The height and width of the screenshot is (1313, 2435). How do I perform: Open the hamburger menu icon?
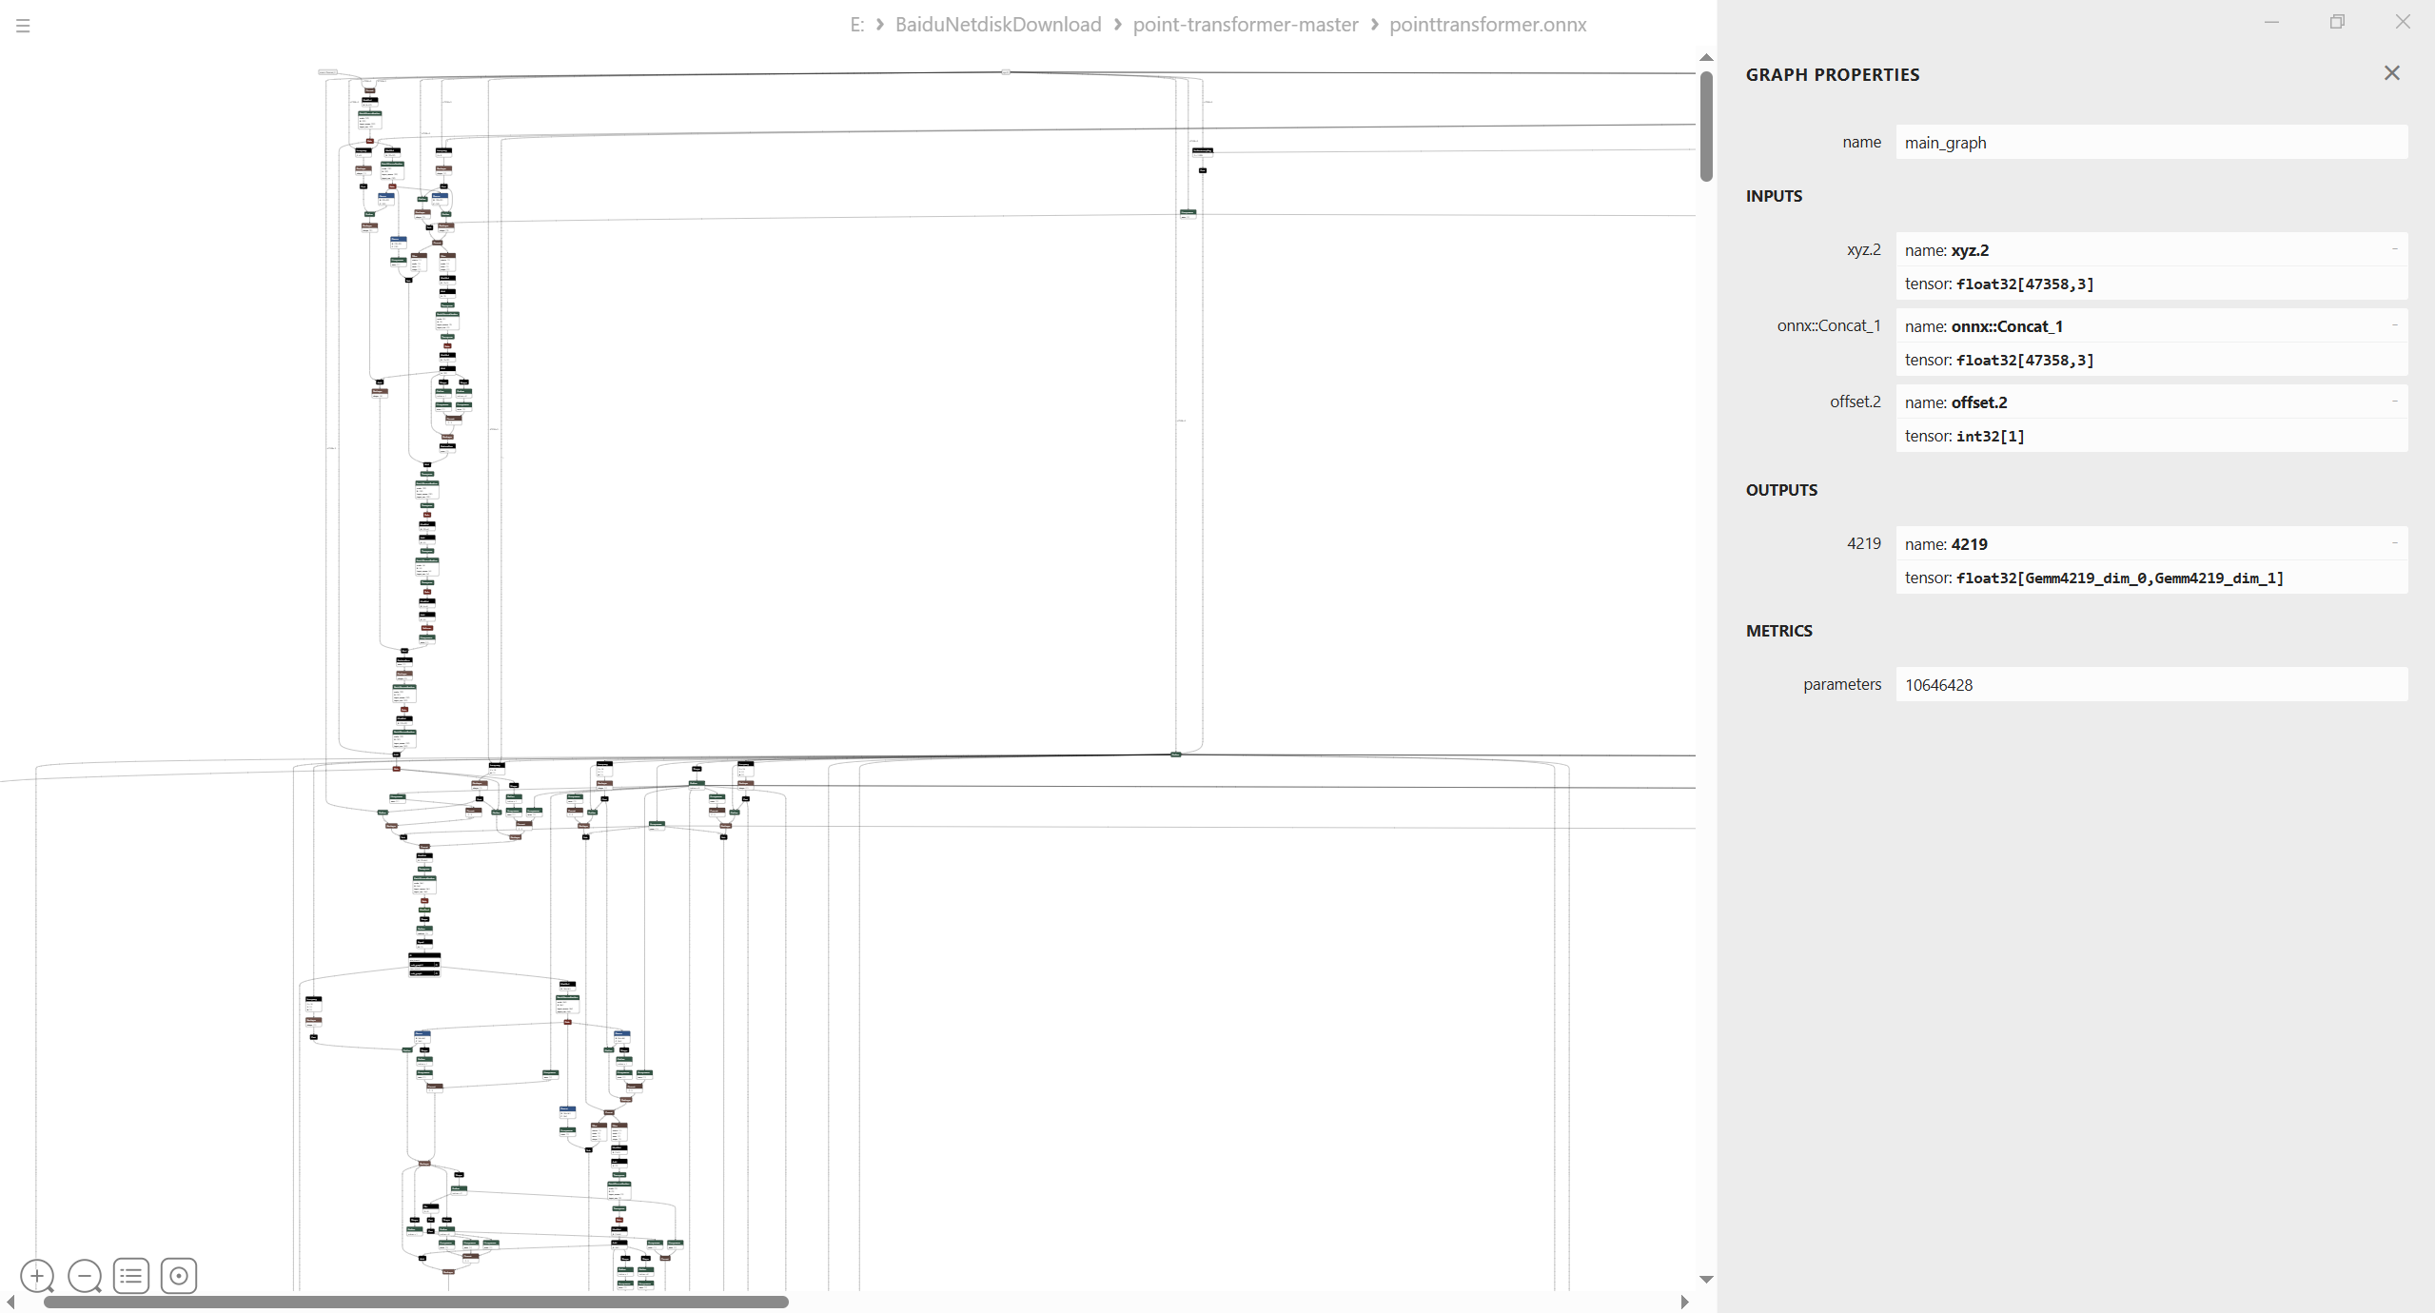tap(23, 26)
